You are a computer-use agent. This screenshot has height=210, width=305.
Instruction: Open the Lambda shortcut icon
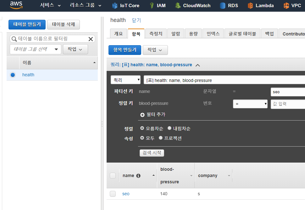(250, 6)
